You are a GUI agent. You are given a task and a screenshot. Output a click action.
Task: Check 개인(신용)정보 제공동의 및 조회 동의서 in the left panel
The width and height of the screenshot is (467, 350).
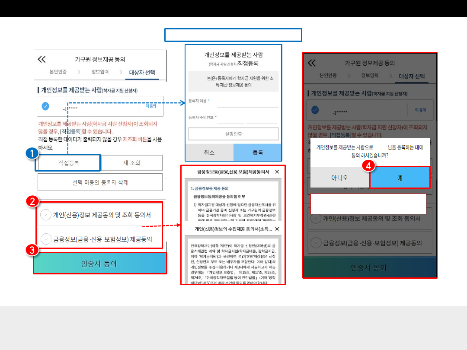coord(45,215)
